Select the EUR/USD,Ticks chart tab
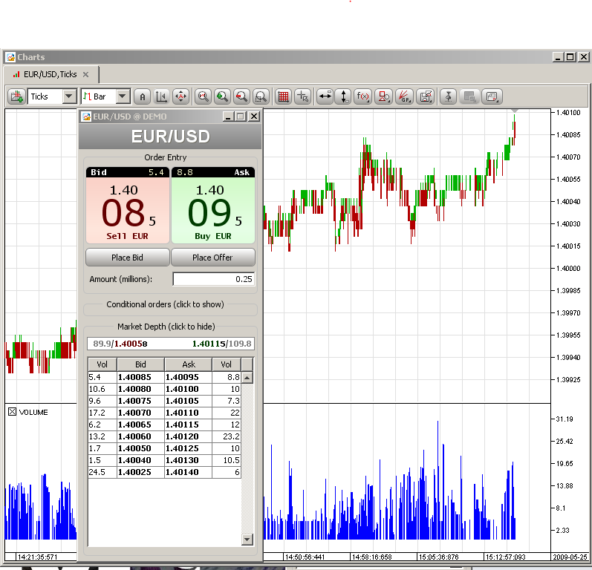 (x=50, y=74)
